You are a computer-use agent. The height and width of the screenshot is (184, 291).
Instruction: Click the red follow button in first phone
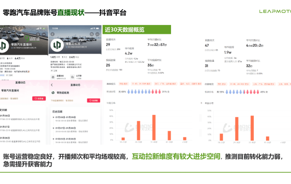click(39, 99)
